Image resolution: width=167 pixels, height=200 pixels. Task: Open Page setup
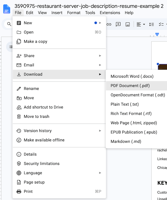pos(59,182)
